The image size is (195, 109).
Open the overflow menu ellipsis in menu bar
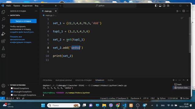(42, 6)
